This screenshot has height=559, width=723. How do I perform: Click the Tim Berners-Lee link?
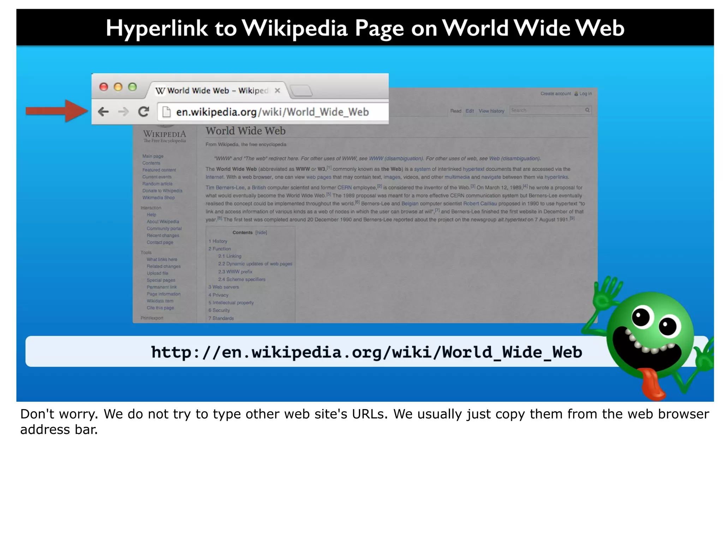[x=225, y=188]
